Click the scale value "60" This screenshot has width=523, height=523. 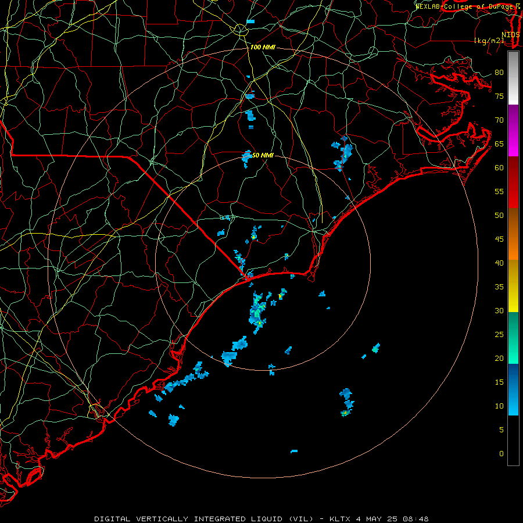pyautogui.click(x=499, y=168)
